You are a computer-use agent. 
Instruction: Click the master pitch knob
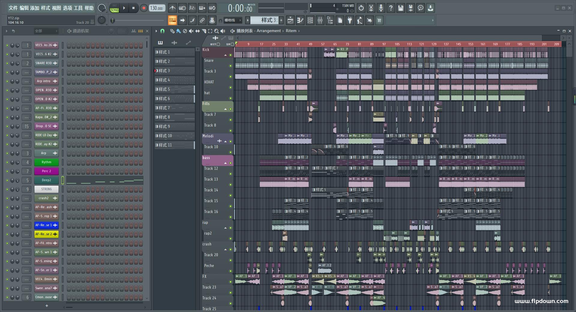click(102, 20)
